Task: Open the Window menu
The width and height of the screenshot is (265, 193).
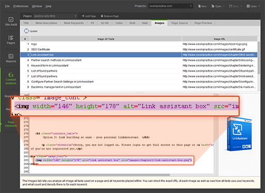Action: 37,6
